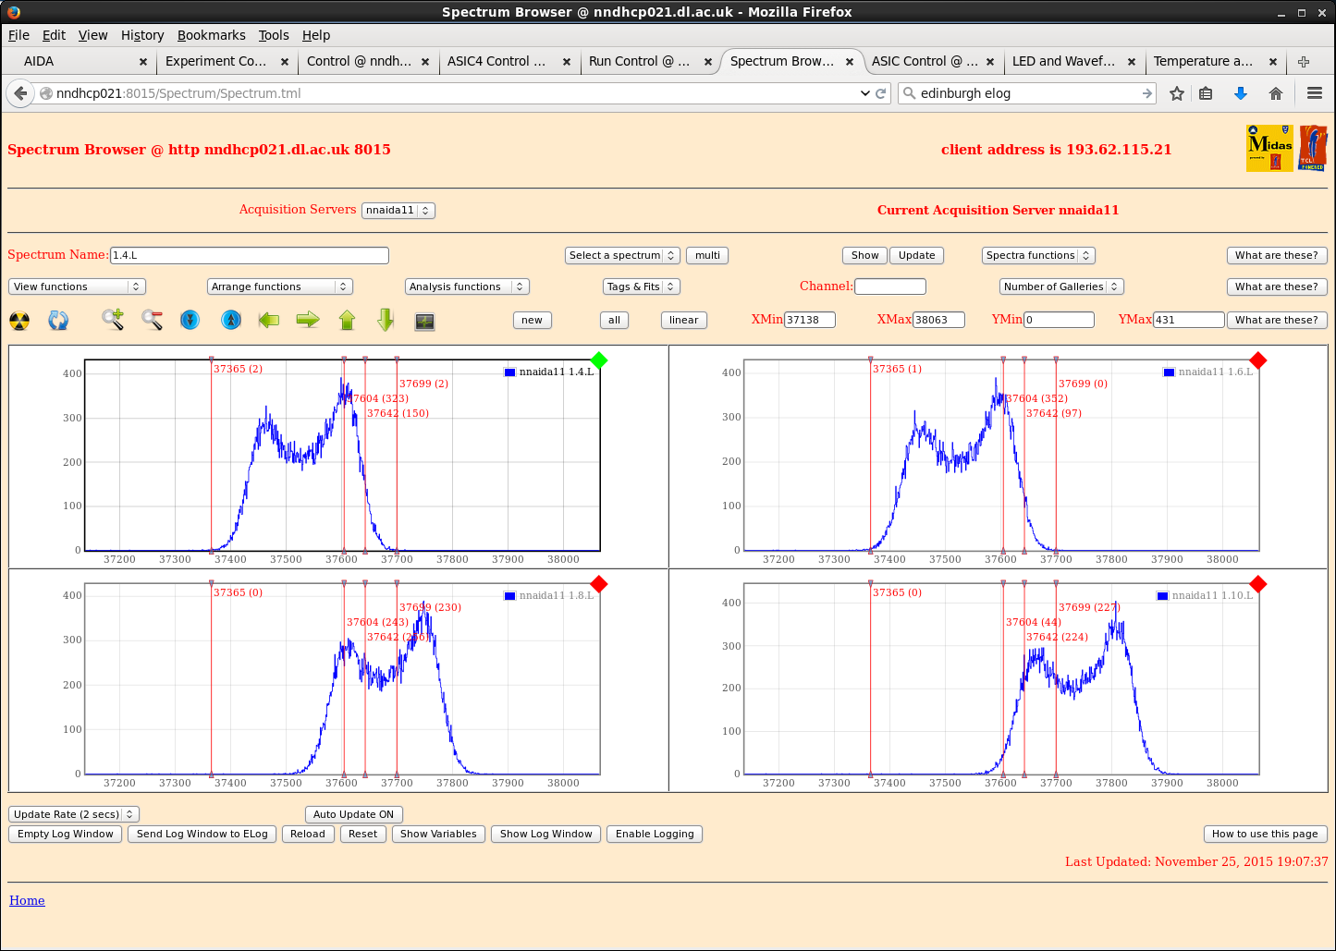Image resolution: width=1336 pixels, height=951 pixels.
Task: Open the Acquisition Servers nnaida11 dropdown
Action: (398, 210)
